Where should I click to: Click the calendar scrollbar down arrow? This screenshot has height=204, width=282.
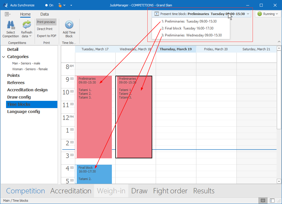pyautogui.click(x=279, y=181)
